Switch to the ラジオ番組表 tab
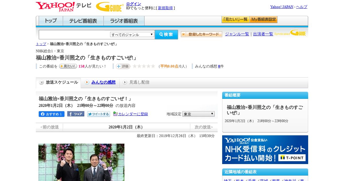This screenshot has width=344, height=181. click(x=124, y=21)
